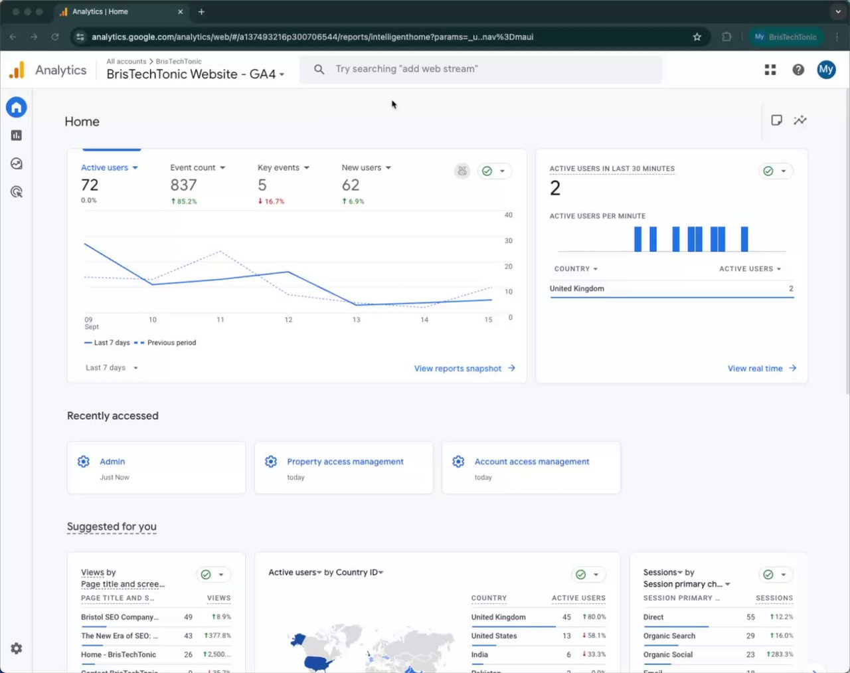The width and height of the screenshot is (850, 673).
Task: Open the Explore icon in left sidebar
Action: (17, 163)
